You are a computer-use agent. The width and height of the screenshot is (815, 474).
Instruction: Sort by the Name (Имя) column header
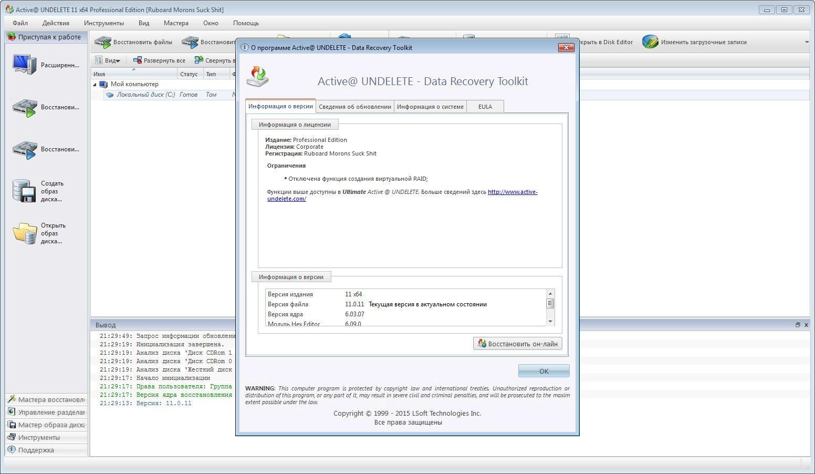click(x=134, y=74)
